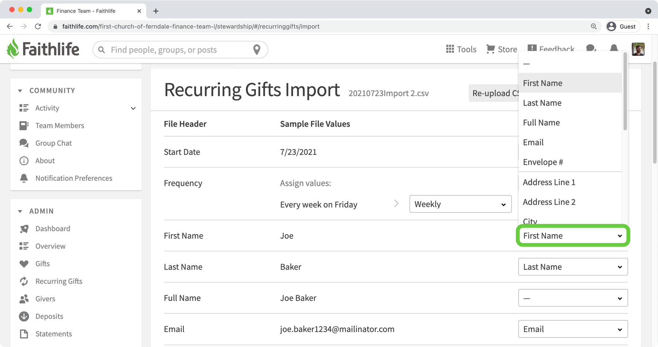Open the Gifts heart item
The height and width of the screenshot is (347, 658).
[x=42, y=264]
